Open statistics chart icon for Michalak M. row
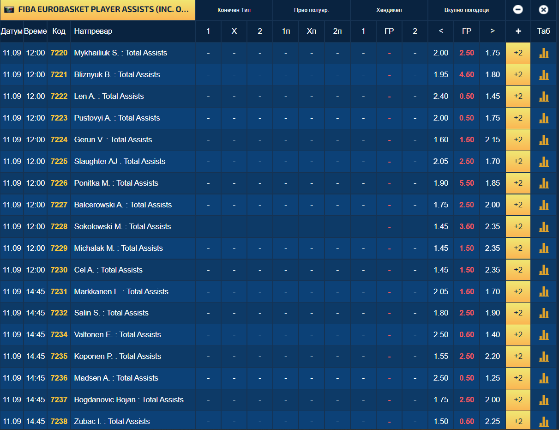 tap(544, 248)
